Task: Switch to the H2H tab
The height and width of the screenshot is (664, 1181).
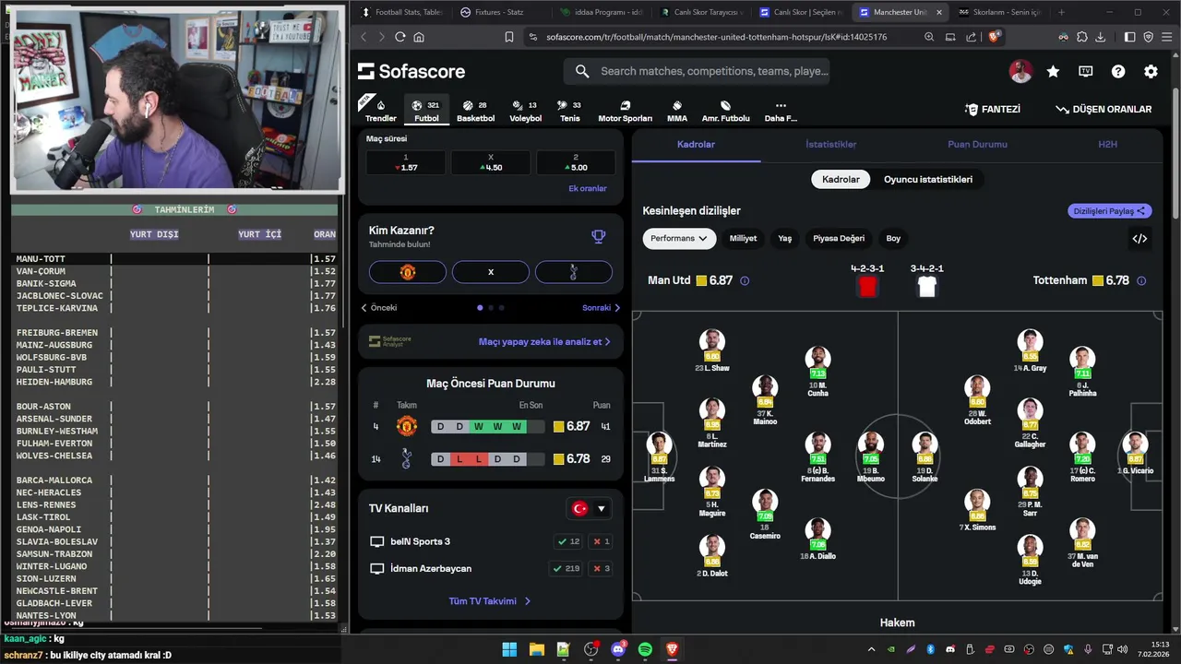Action: click(x=1107, y=145)
